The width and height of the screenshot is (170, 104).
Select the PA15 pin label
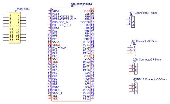86,50
